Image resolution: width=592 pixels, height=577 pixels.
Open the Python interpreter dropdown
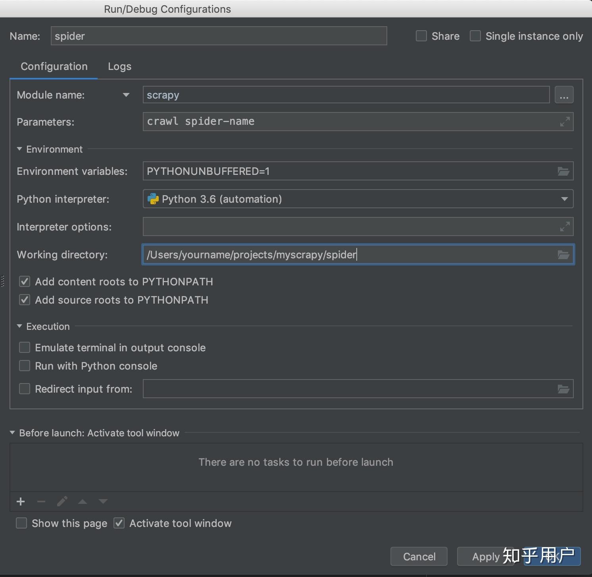pyautogui.click(x=564, y=199)
